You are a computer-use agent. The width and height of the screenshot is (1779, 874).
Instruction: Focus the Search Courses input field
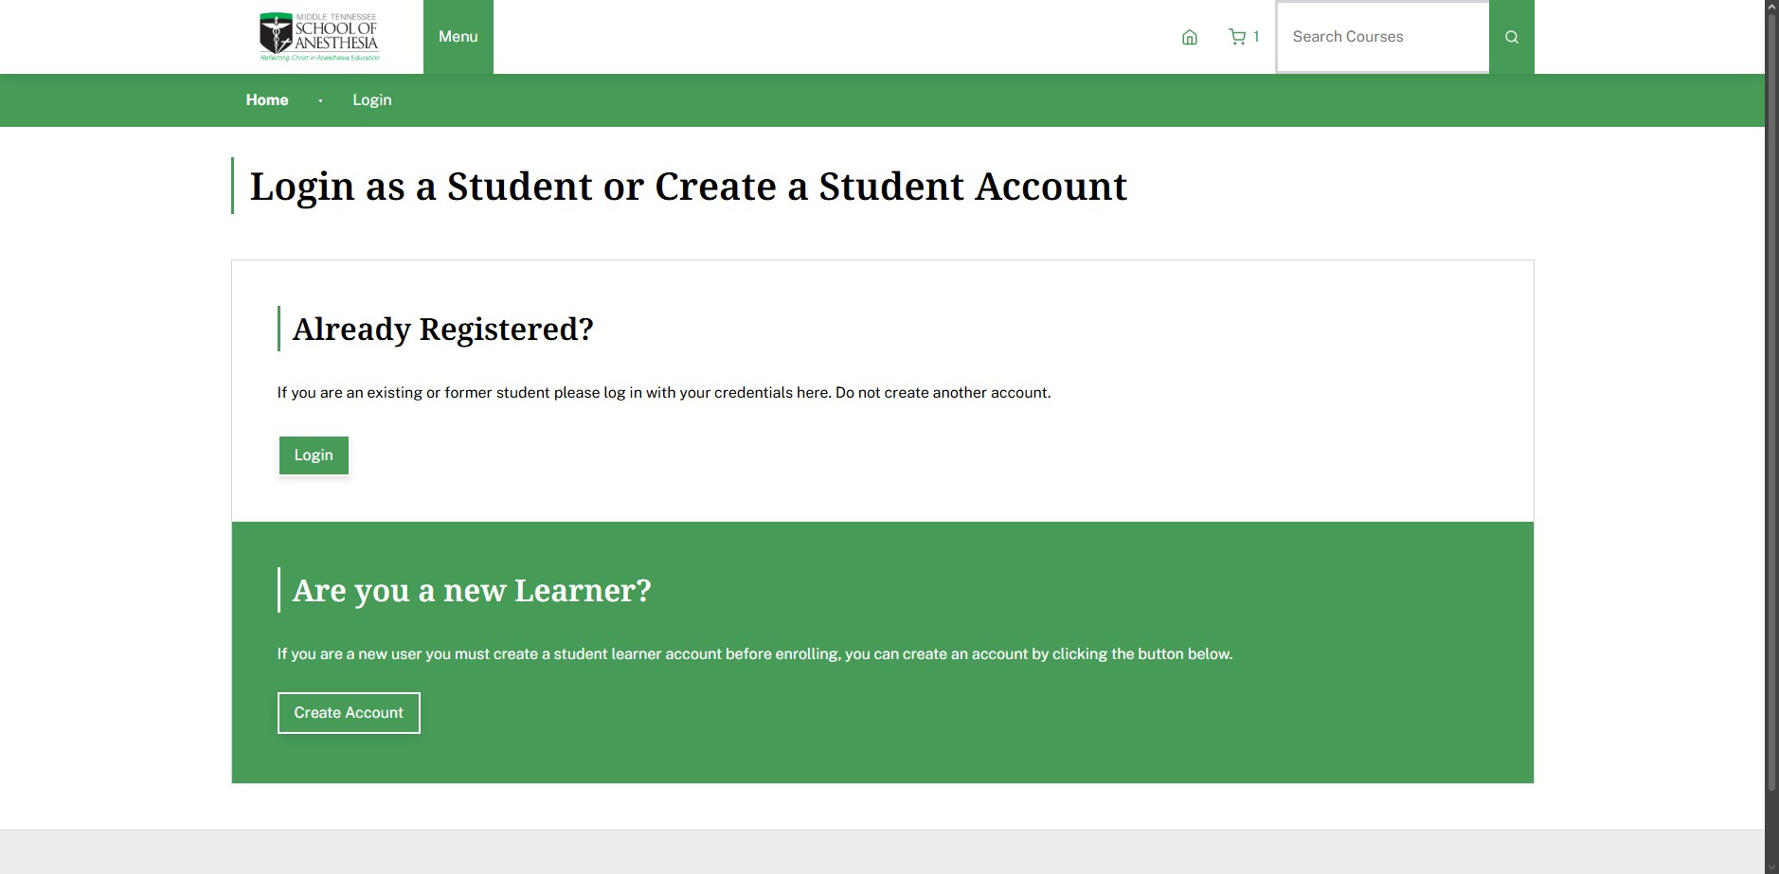(1382, 37)
